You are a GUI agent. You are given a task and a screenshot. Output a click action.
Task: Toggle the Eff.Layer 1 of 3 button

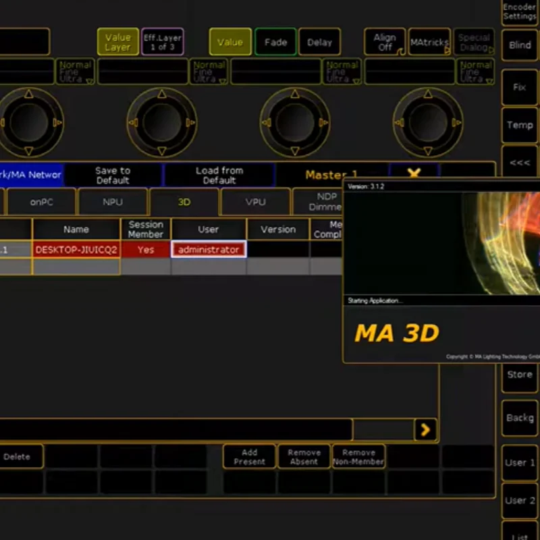(x=162, y=42)
